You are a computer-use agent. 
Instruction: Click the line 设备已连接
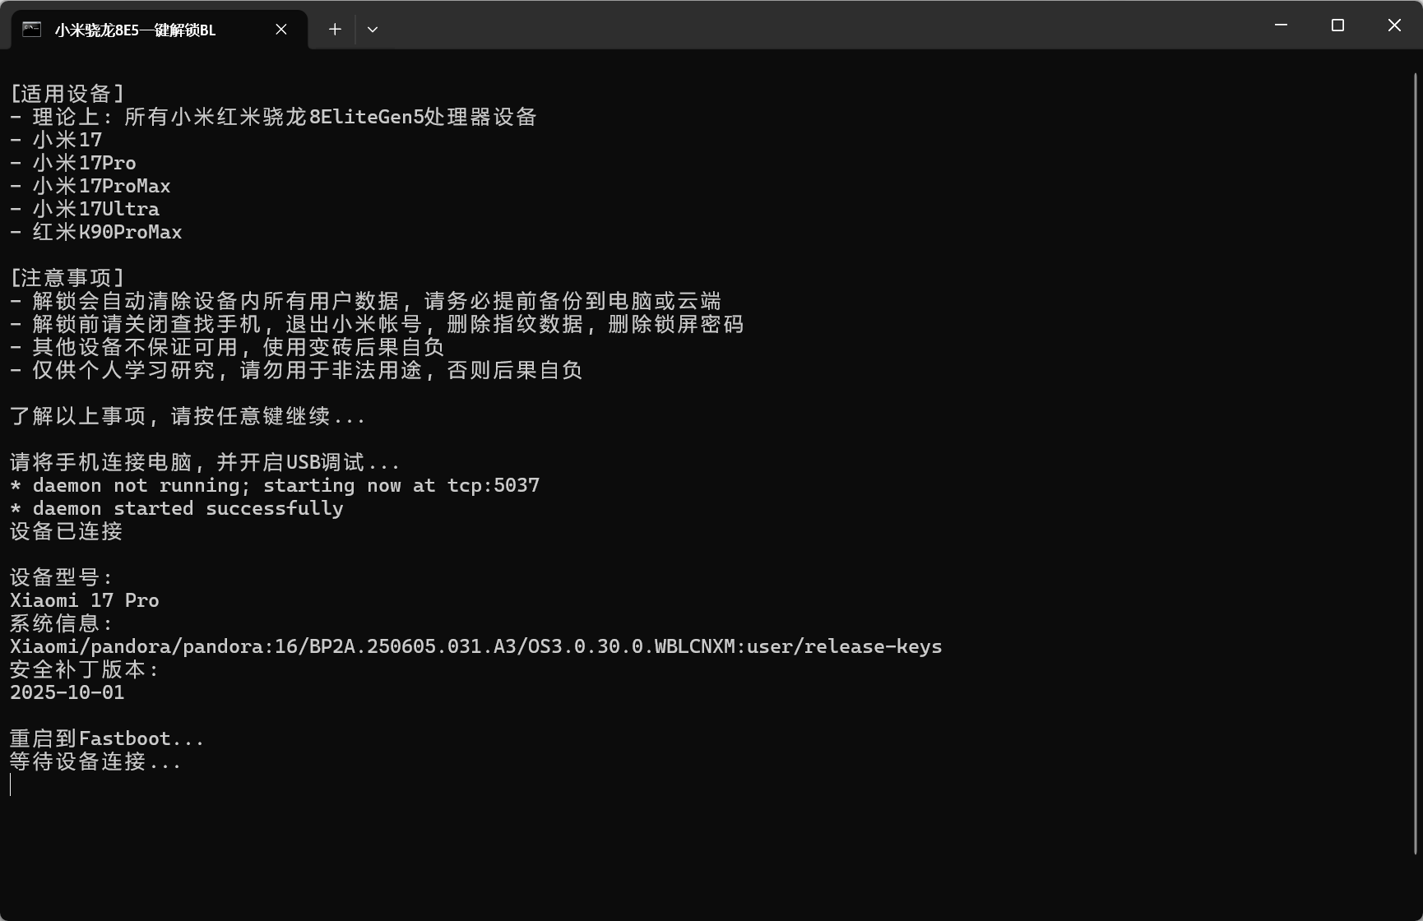65,531
